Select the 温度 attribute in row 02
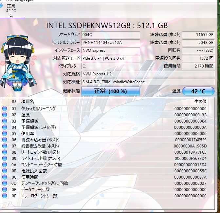Image resolution: width=220 pixels, height=213 pixels. [26, 115]
